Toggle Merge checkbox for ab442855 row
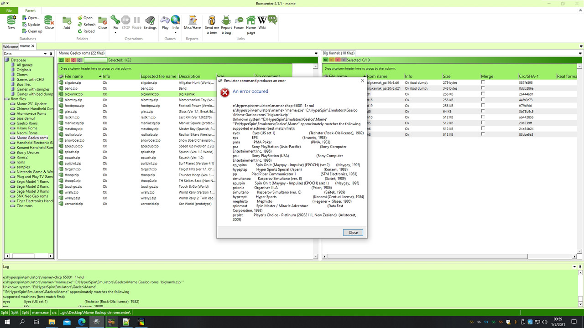Viewport: 584px width, 328px height. click(483, 117)
